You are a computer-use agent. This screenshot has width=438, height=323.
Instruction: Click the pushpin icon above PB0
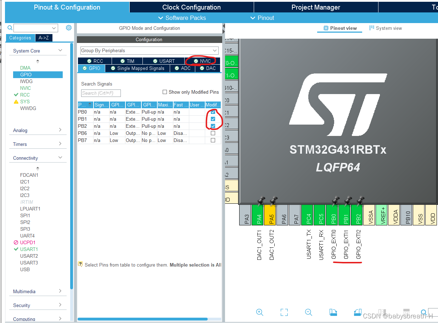pyautogui.click(x=335, y=201)
